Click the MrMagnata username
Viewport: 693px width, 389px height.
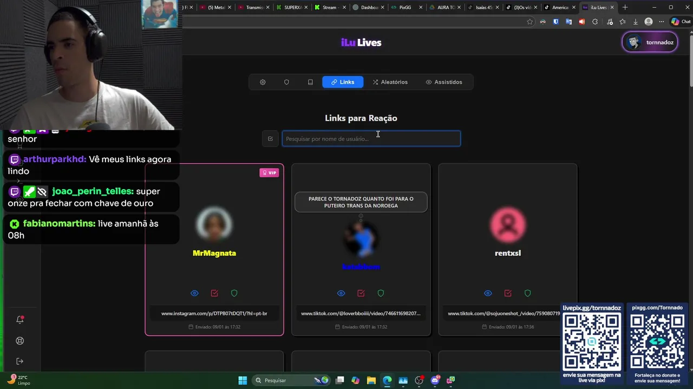(x=214, y=253)
